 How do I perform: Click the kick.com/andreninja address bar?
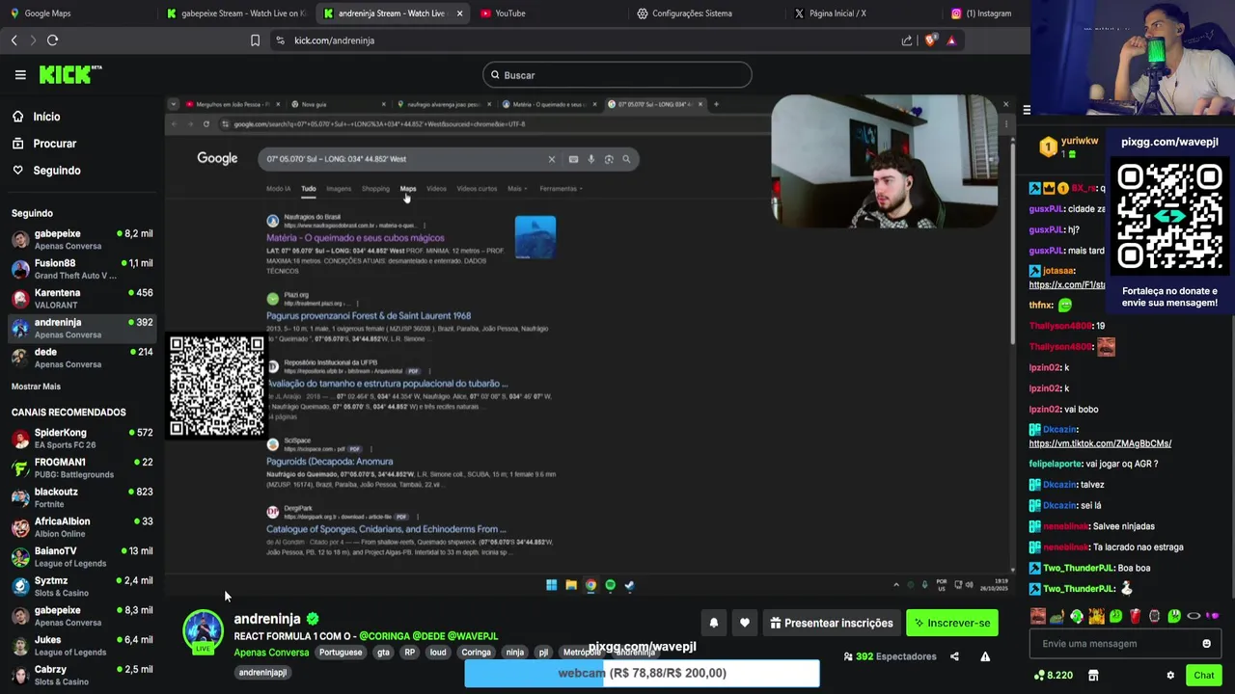click(579, 40)
